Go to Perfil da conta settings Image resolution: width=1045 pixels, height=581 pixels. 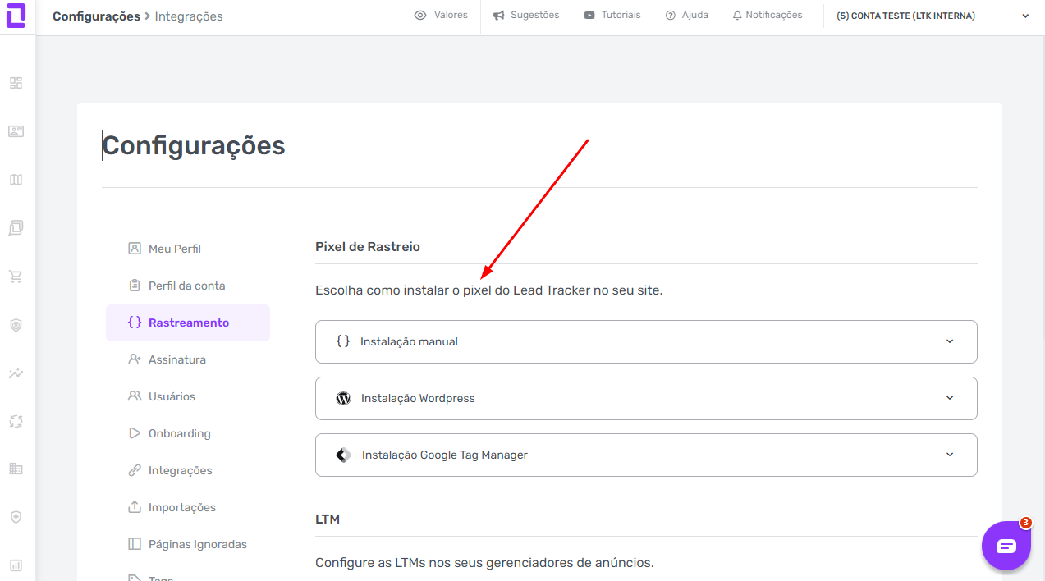pyautogui.click(x=188, y=286)
